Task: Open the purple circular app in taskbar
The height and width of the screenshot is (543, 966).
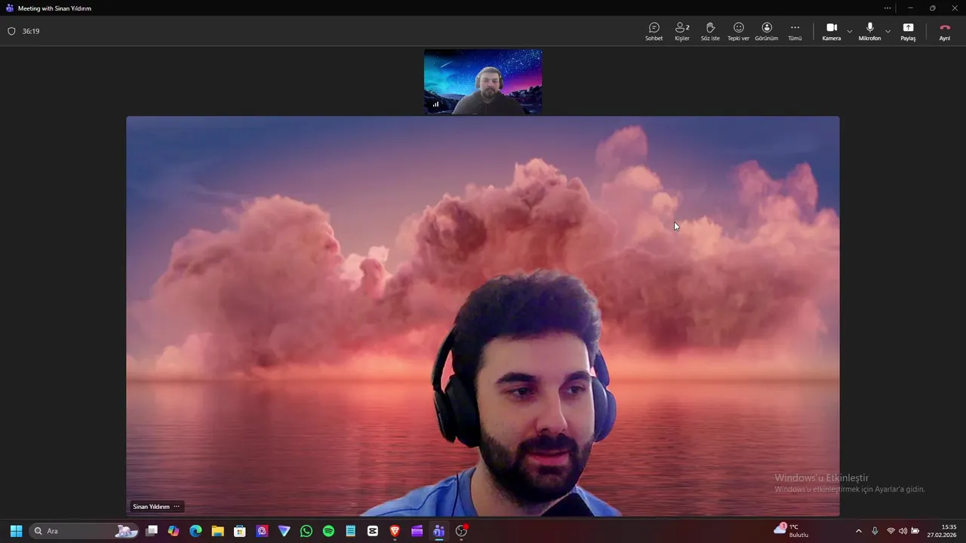Action: [262, 531]
